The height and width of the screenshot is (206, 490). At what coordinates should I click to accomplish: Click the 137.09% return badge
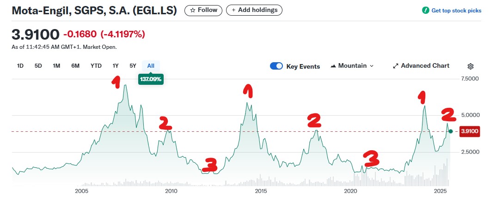(x=151, y=79)
